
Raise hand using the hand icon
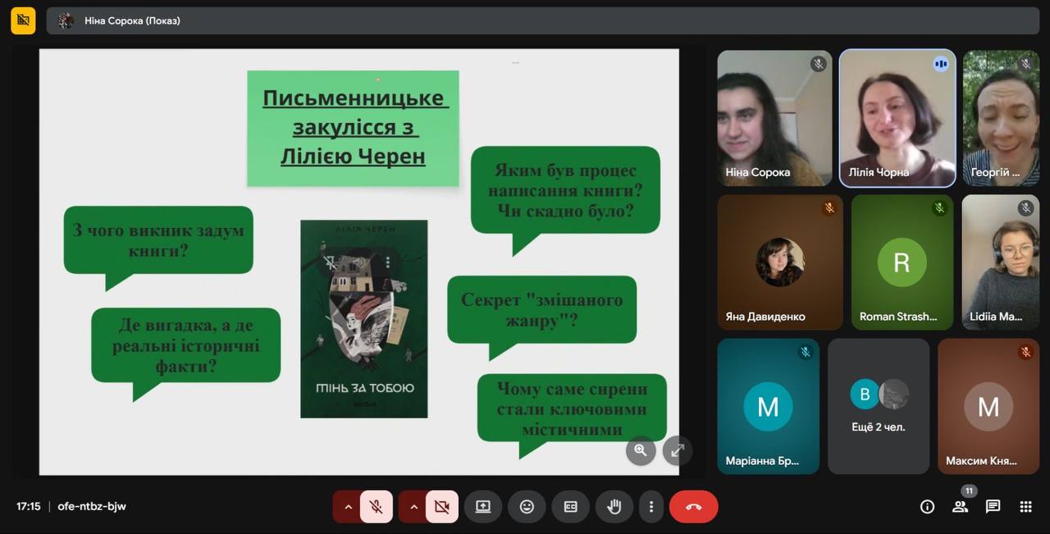coord(614,507)
